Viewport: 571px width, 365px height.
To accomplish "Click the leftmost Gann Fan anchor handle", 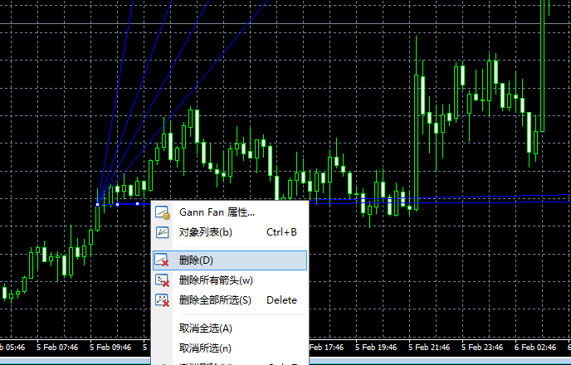I will pyautogui.click(x=98, y=203).
